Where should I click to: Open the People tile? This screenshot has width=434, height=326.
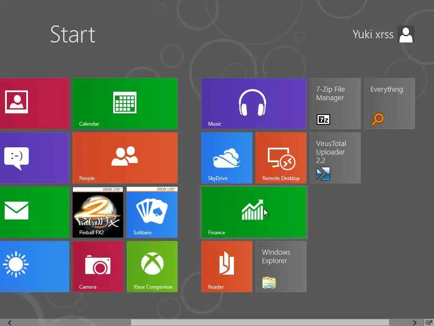(125, 158)
